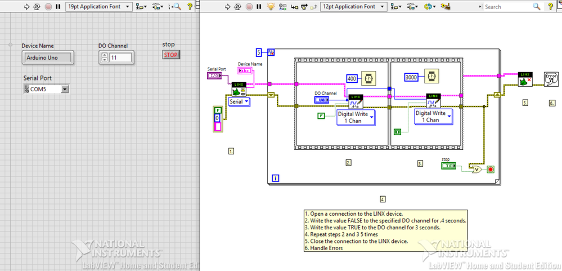Screen dimensions: 562x271
Task: Click the DO Channel increment/decrement stepper
Action: click(x=104, y=57)
